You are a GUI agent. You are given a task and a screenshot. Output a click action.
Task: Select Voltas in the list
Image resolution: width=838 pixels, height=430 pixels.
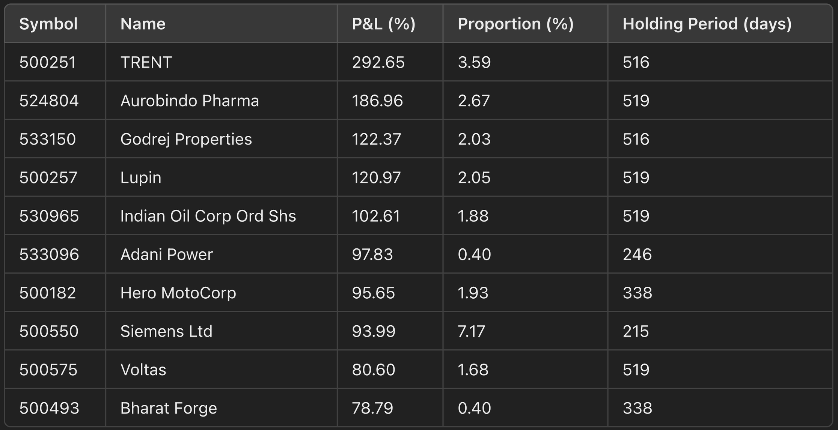[143, 370]
